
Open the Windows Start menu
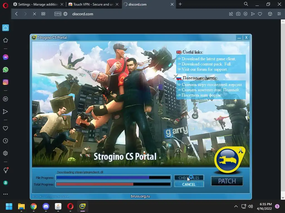(9, 206)
